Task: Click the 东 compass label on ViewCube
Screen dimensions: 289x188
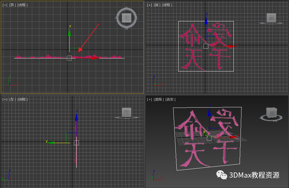Action: coord(137,18)
